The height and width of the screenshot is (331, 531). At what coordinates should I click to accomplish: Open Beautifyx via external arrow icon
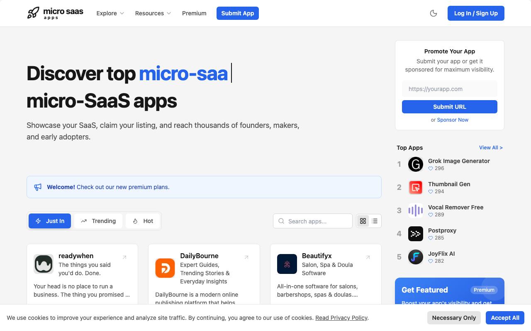(368, 257)
